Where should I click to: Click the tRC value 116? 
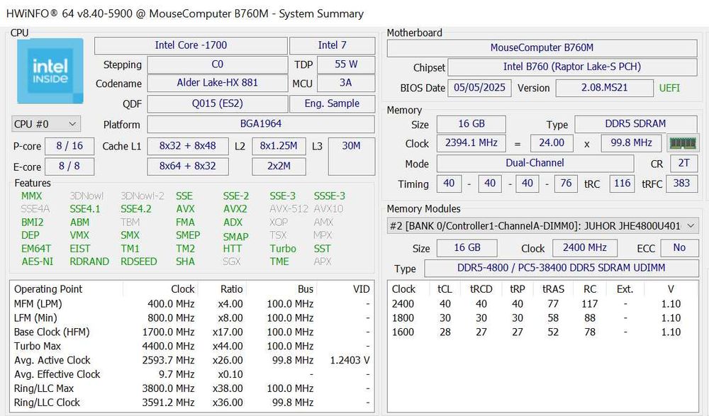click(x=623, y=184)
